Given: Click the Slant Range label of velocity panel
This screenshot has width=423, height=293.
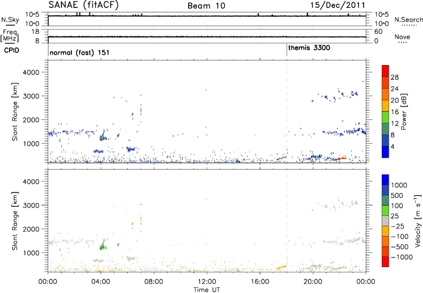Looking at the screenshot, I should pyautogui.click(x=15, y=221).
